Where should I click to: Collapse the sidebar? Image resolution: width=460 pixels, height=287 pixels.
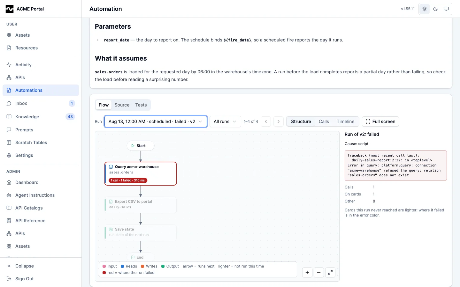coord(41,266)
